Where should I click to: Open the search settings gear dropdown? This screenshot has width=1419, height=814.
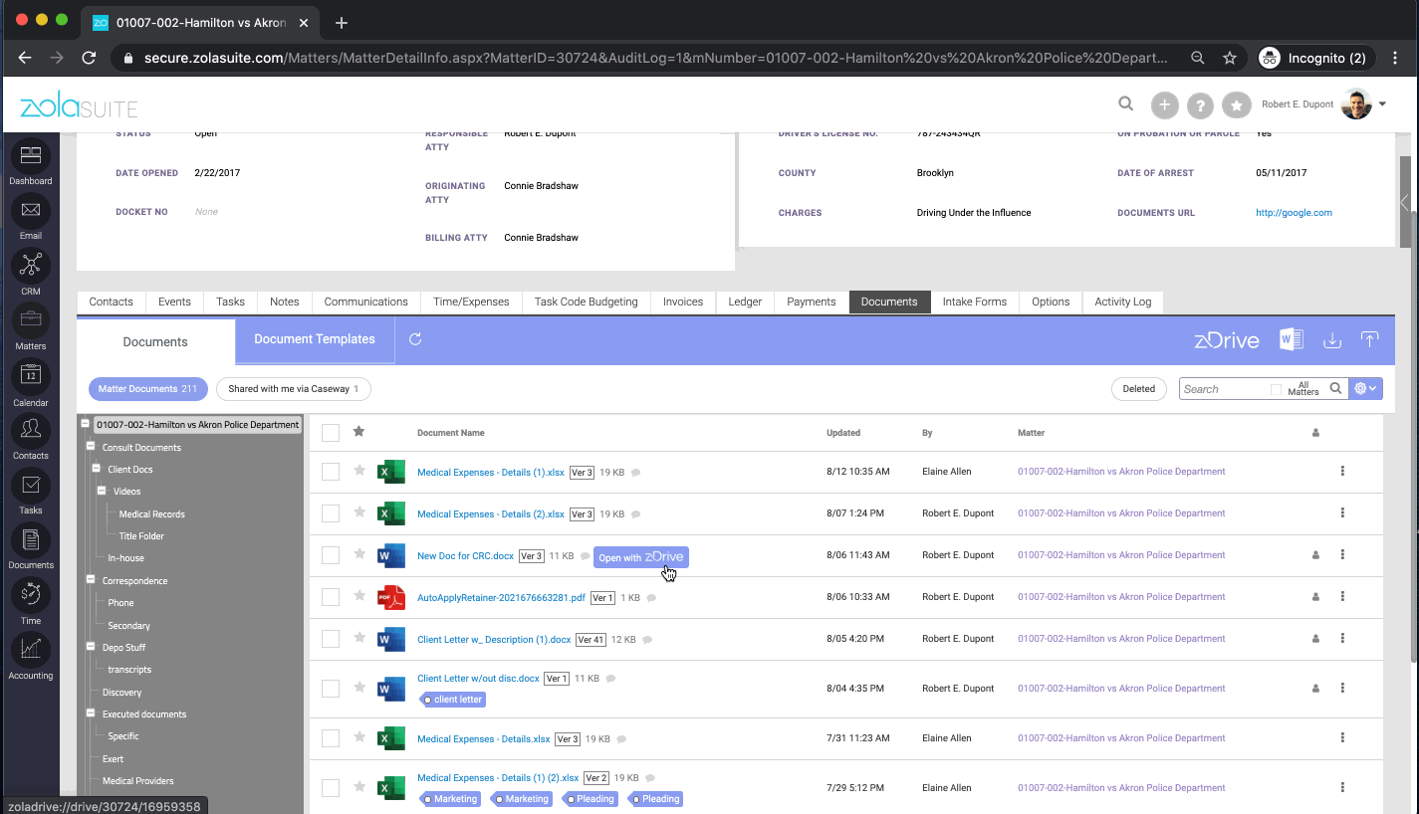[1365, 389]
